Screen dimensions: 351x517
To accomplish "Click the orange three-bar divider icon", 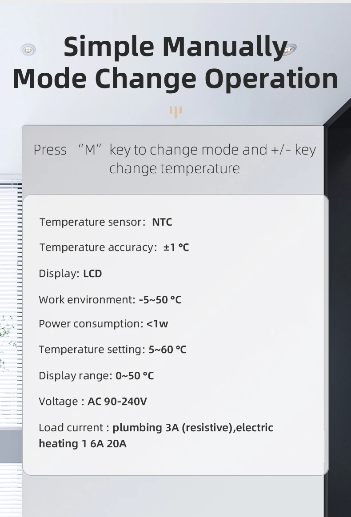I will [175, 111].
